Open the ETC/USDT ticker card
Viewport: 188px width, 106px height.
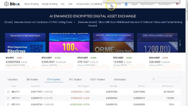point(129,62)
